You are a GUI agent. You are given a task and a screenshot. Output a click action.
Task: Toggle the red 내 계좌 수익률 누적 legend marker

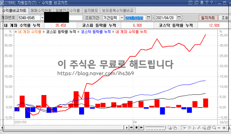click(x=113, y=32)
